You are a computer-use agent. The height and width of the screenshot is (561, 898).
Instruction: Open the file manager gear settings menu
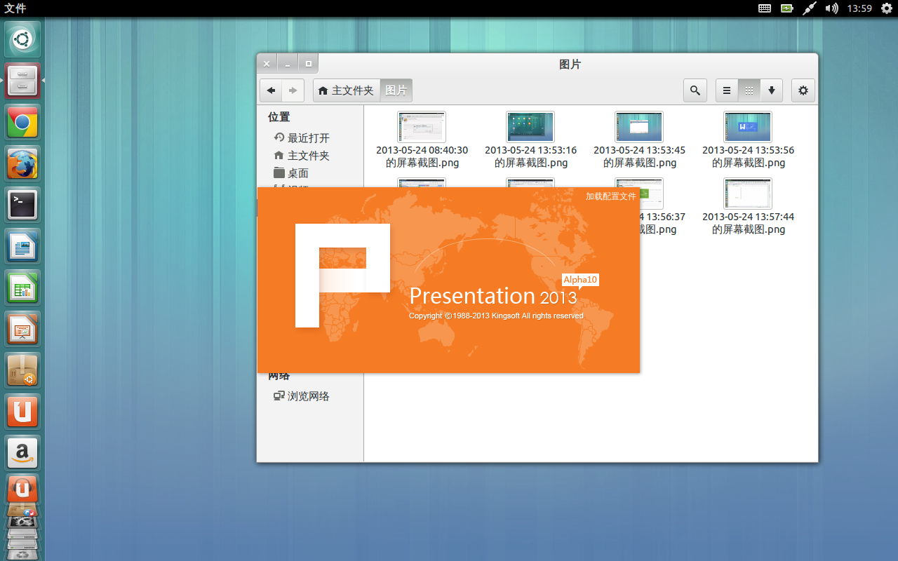[x=803, y=90]
